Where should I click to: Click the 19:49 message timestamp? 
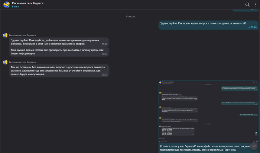click(x=104, y=44)
